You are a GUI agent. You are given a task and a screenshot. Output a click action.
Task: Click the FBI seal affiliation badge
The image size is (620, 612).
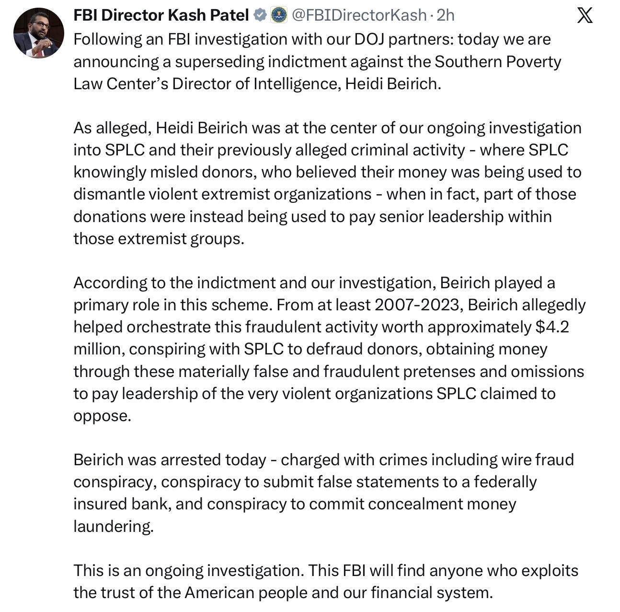pos(279,15)
